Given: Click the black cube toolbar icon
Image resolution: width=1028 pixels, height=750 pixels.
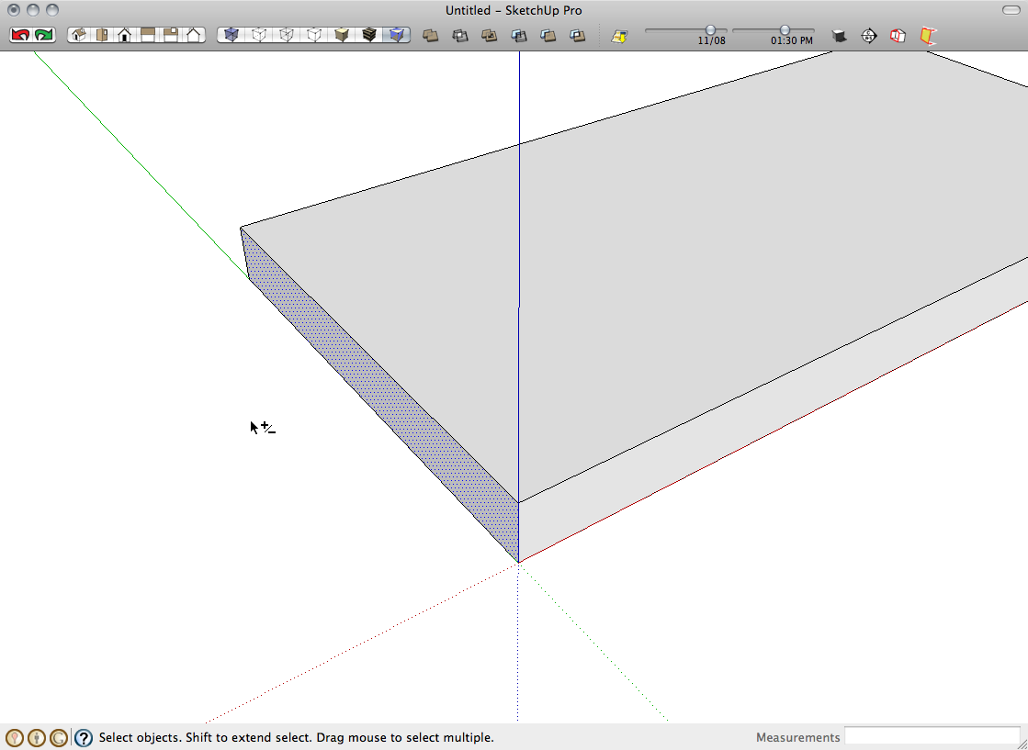Looking at the screenshot, I should [839, 36].
